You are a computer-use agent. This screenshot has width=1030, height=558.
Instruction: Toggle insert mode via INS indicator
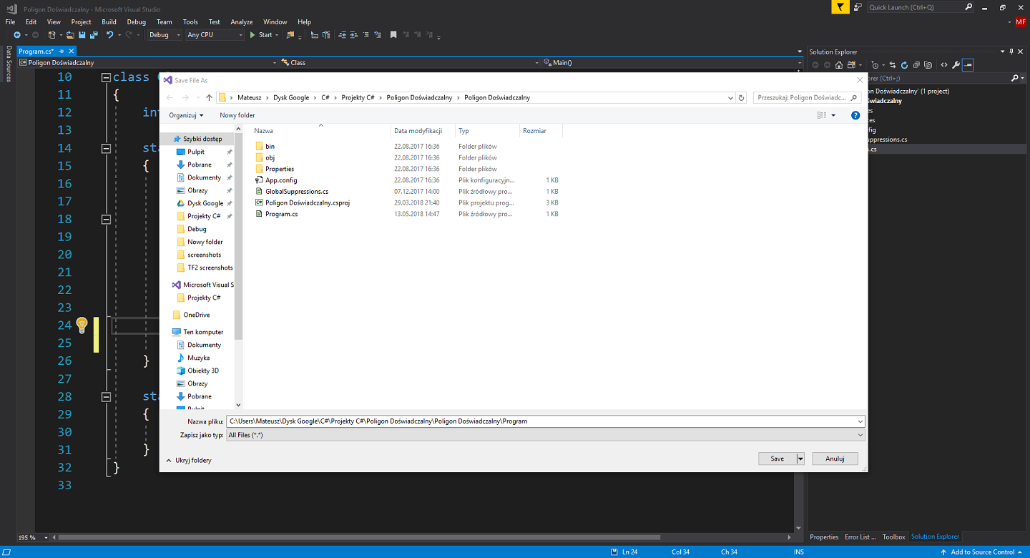point(798,551)
